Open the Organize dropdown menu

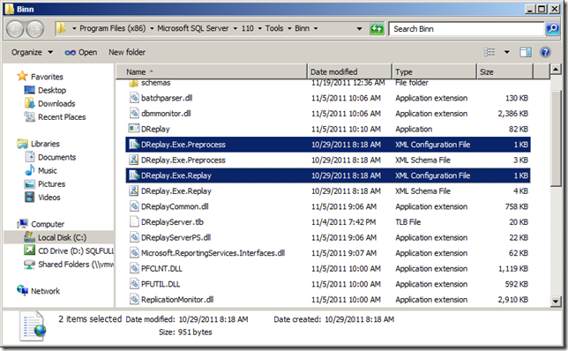coord(32,53)
